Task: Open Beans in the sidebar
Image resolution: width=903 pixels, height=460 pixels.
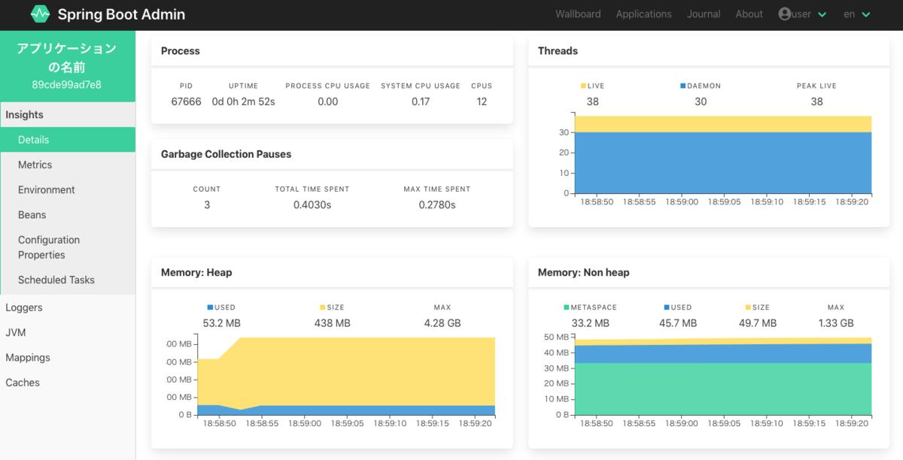Action: click(x=68, y=215)
